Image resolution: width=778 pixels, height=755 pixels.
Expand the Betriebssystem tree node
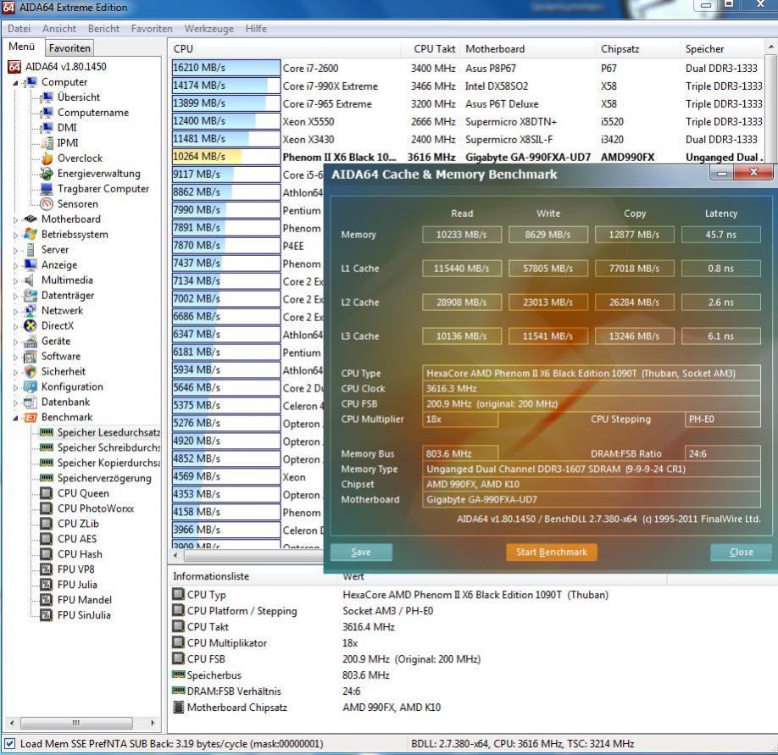pos(15,235)
